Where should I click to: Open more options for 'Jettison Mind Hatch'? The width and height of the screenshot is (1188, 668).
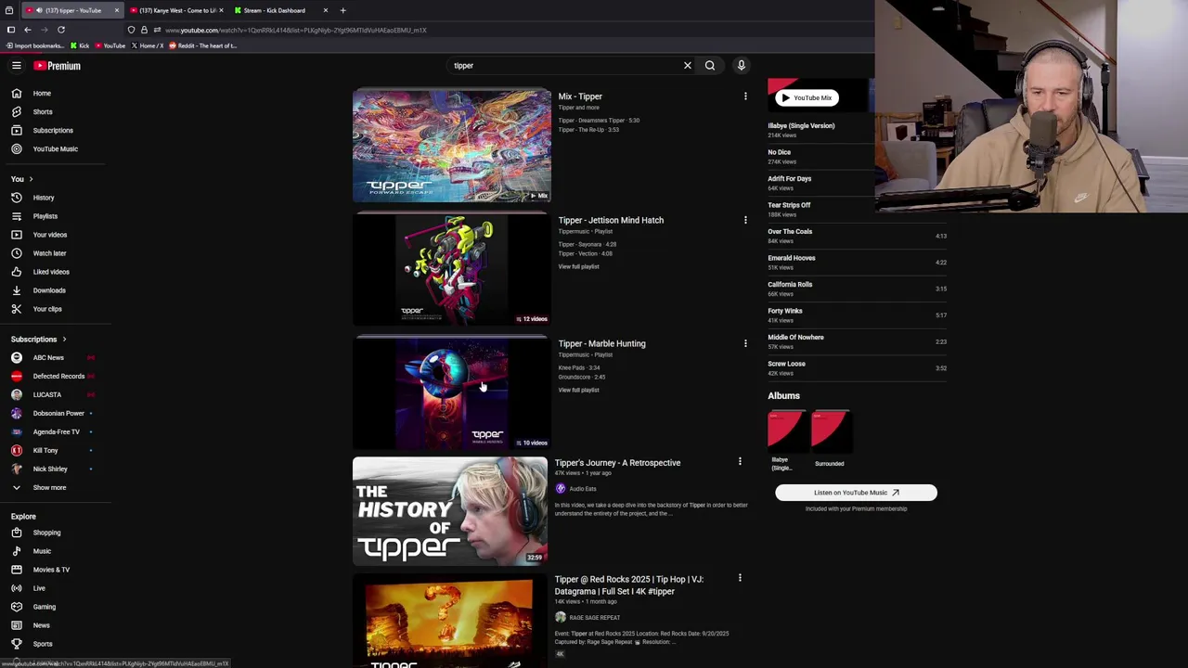click(745, 220)
